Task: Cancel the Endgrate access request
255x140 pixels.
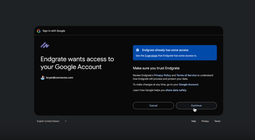Action: point(153,105)
